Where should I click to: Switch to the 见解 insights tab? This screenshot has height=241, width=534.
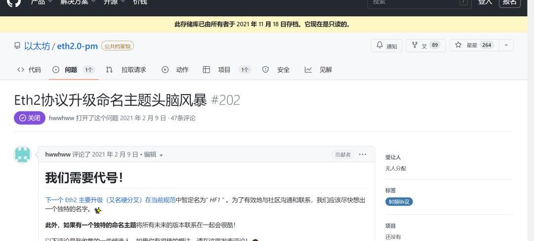(x=318, y=70)
